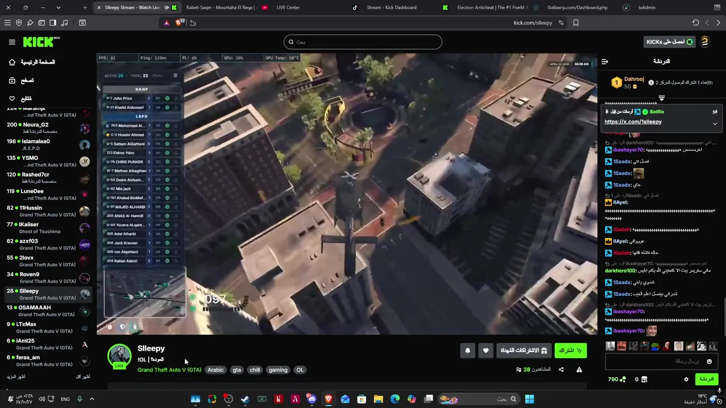This screenshot has width=726, height=408.
Task: Open feras_am channel in sidebar
Action: pyautogui.click(x=48, y=361)
